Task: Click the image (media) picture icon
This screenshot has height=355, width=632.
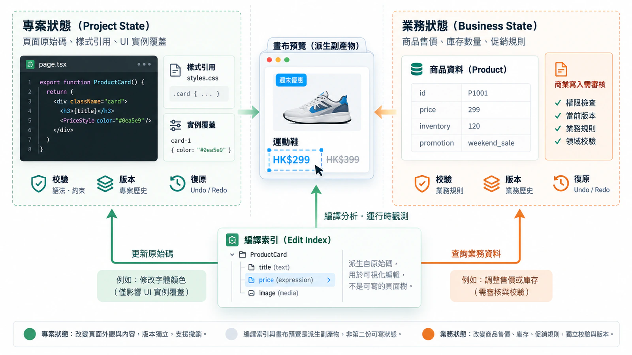Action: [x=251, y=293]
